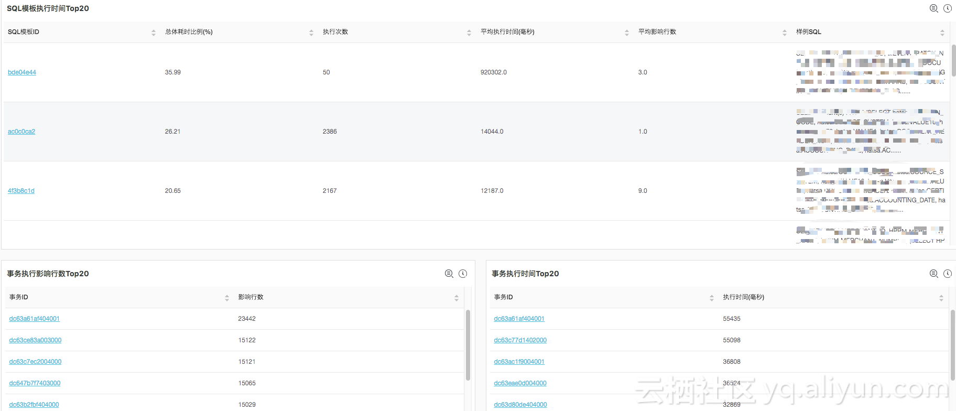The image size is (956, 411).
Task: Select execution count 50 cell
Action: pos(327,72)
